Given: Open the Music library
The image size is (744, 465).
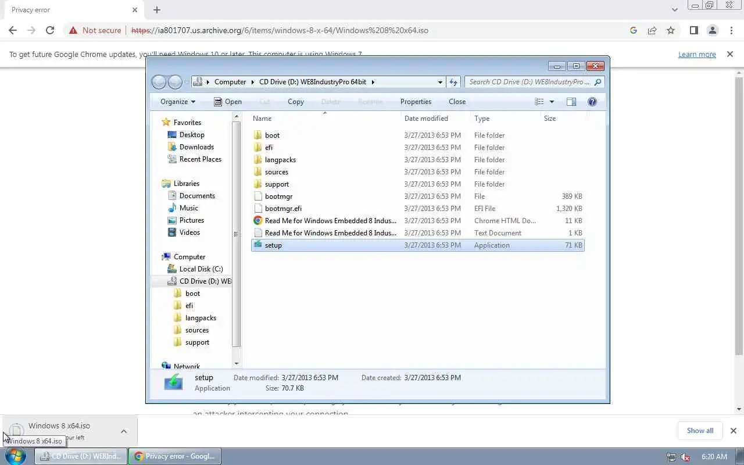Looking at the screenshot, I should pos(189,208).
